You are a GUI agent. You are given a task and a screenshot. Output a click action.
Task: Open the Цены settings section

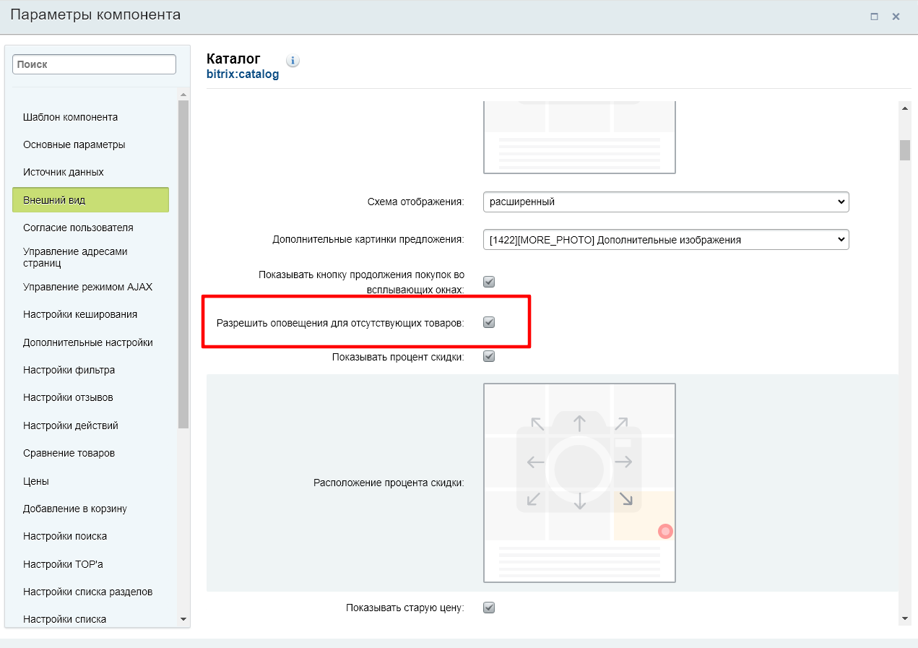(x=36, y=481)
